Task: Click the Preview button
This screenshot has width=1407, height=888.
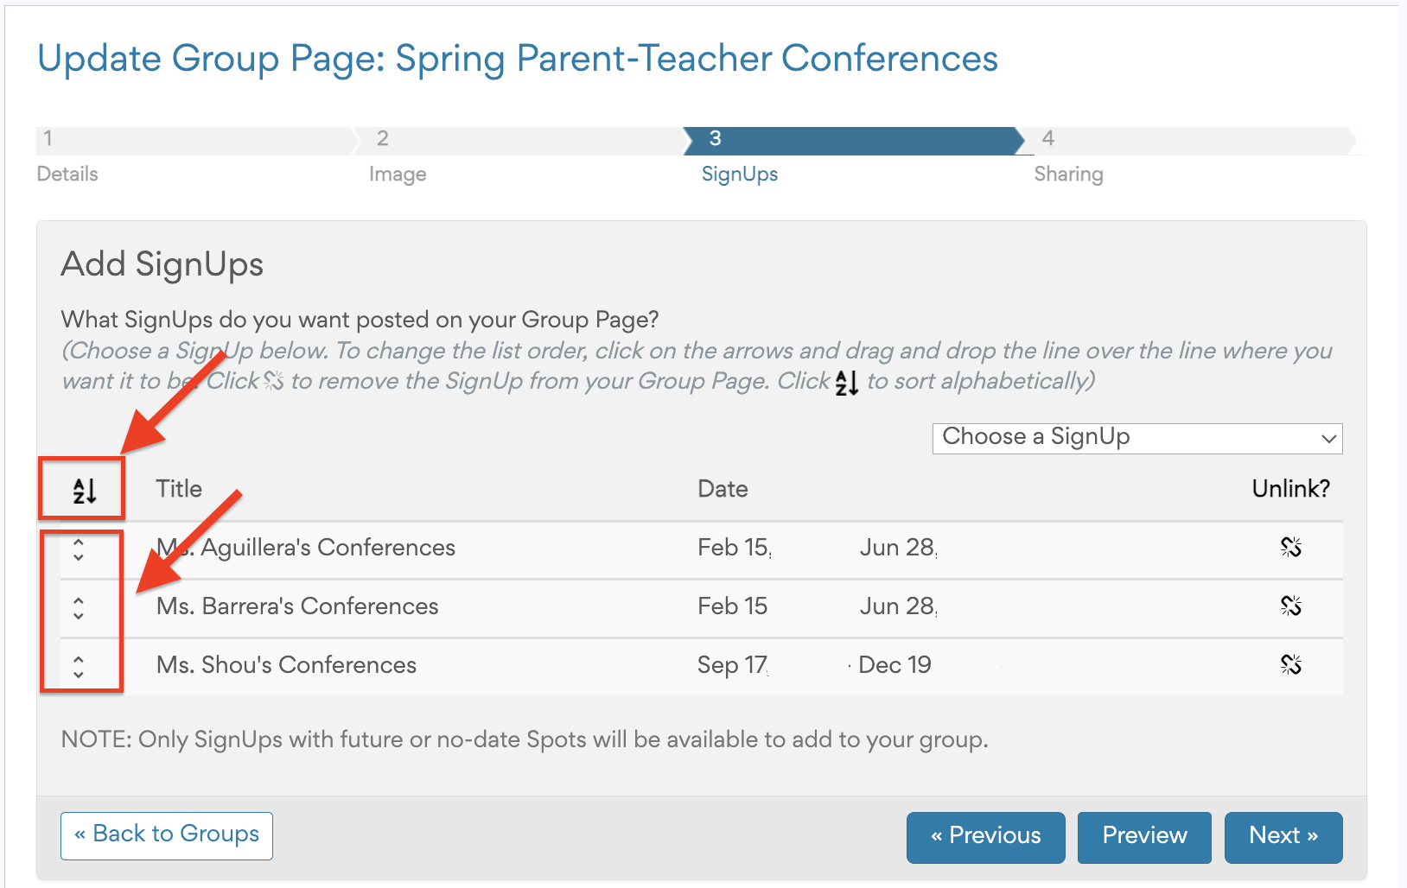Action: click(x=1143, y=837)
